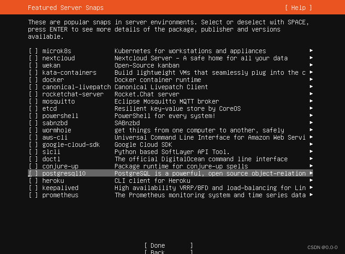
Task: Open canonical-livepatch details arrow
Action: coord(311,86)
